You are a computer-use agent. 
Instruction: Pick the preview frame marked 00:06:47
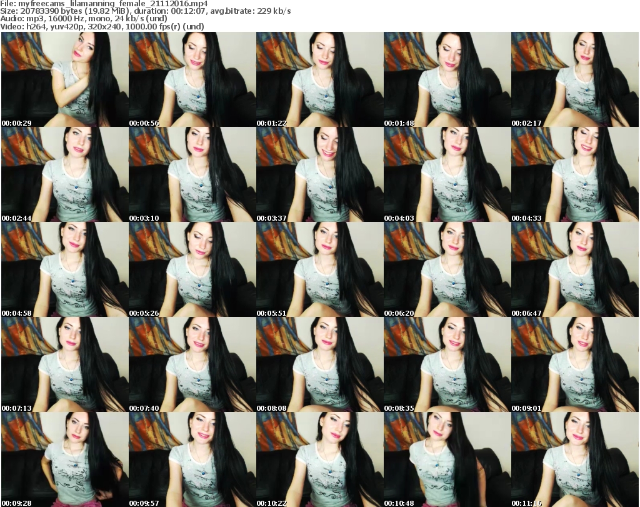[574, 269]
